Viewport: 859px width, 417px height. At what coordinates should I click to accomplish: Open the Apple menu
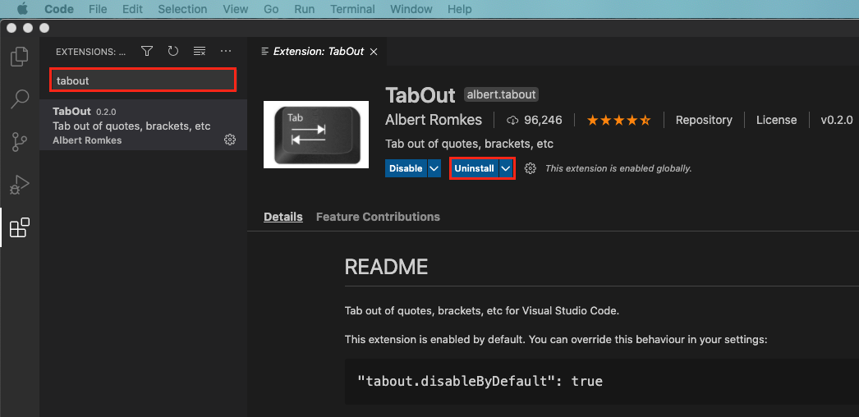click(x=22, y=9)
